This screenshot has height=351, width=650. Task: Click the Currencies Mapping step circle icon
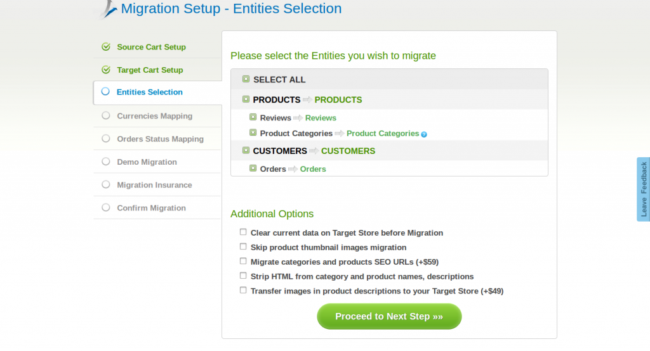pyautogui.click(x=106, y=116)
